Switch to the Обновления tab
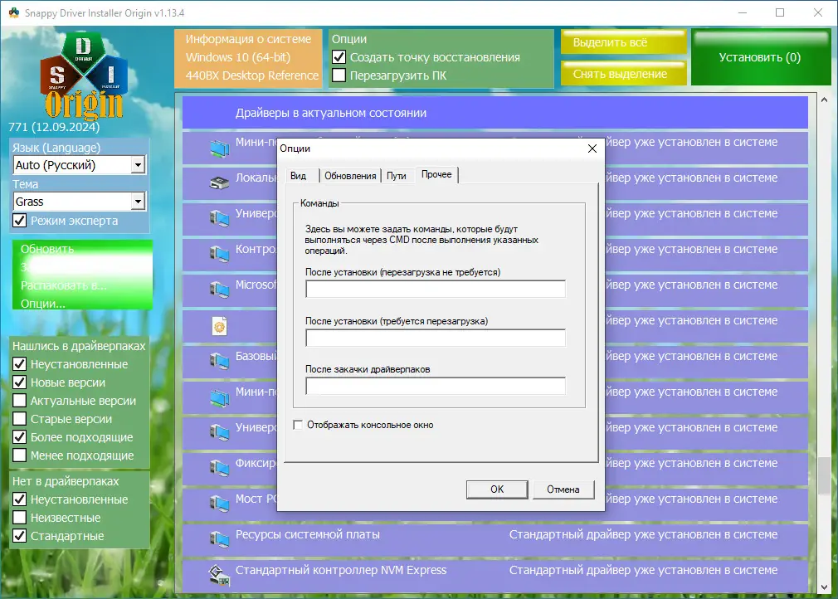Screen dimensions: 838x599 [x=350, y=176]
